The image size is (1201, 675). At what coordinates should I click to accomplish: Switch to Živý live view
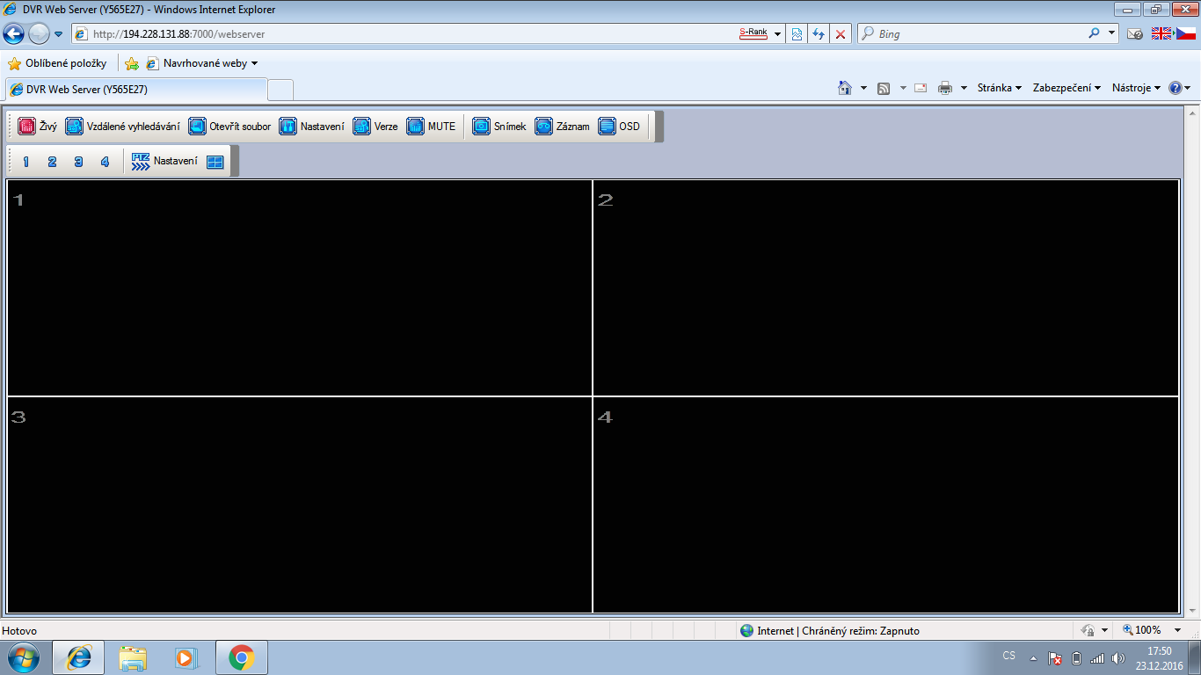[x=38, y=127]
